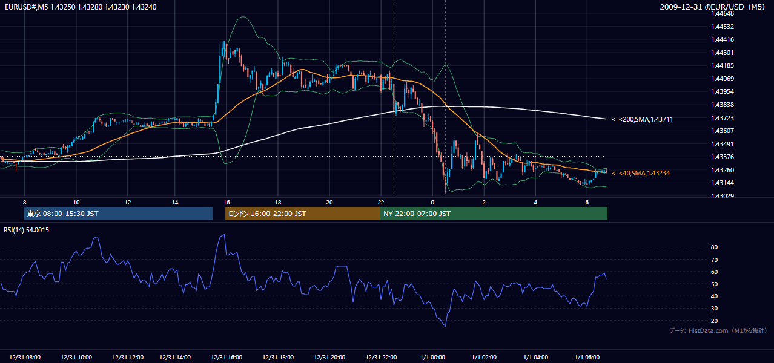Click price axis value 1.43954
774x363 pixels.
(x=723, y=91)
